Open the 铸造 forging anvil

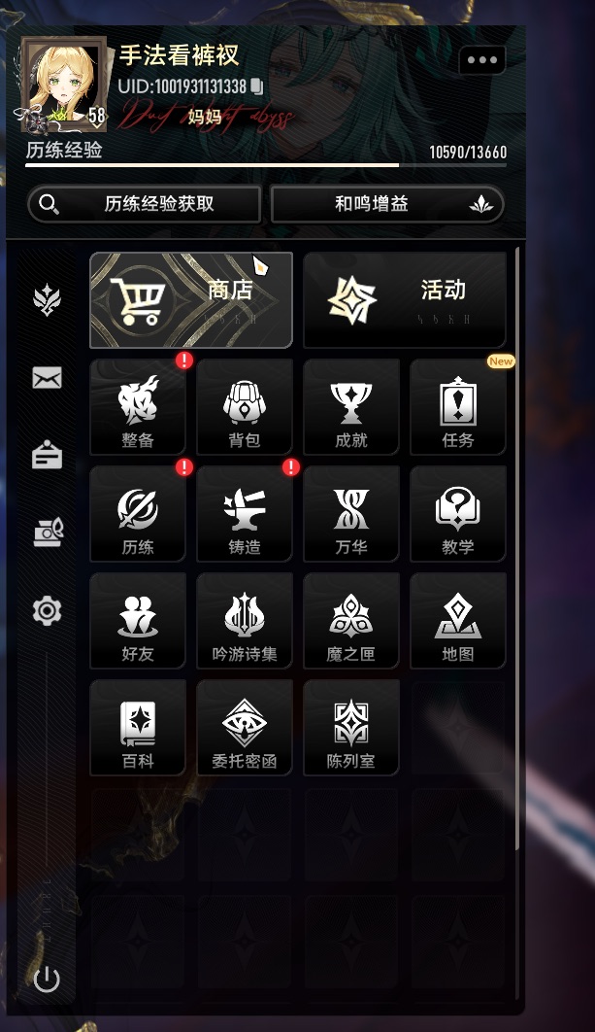tap(245, 514)
